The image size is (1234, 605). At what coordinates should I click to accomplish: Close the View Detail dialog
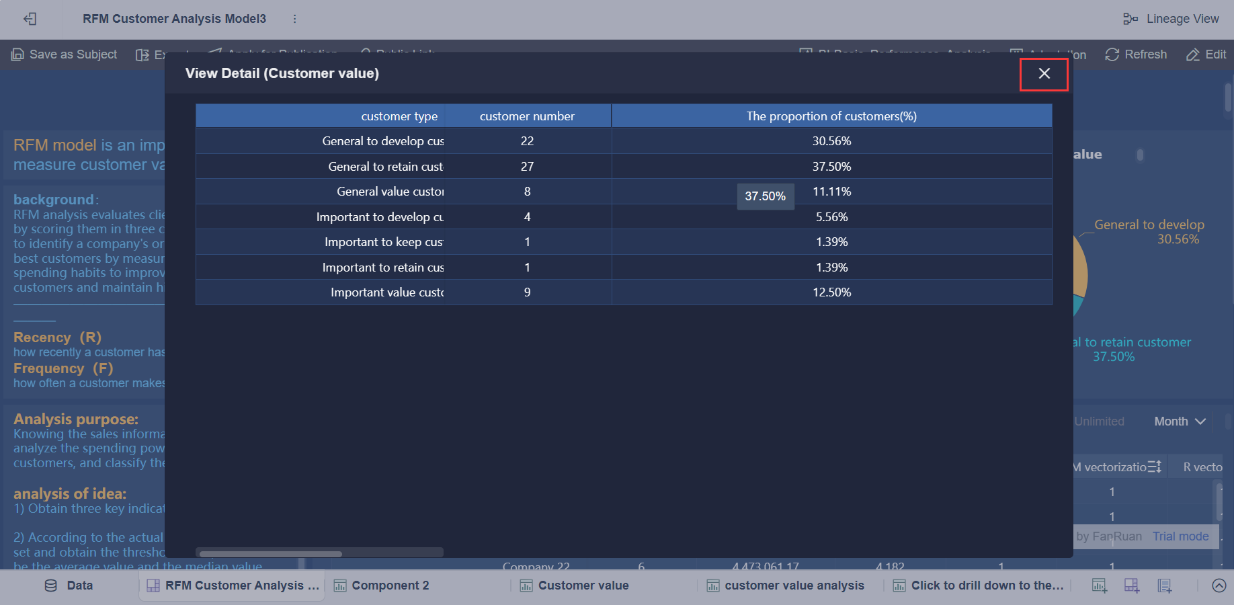pyautogui.click(x=1044, y=74)
